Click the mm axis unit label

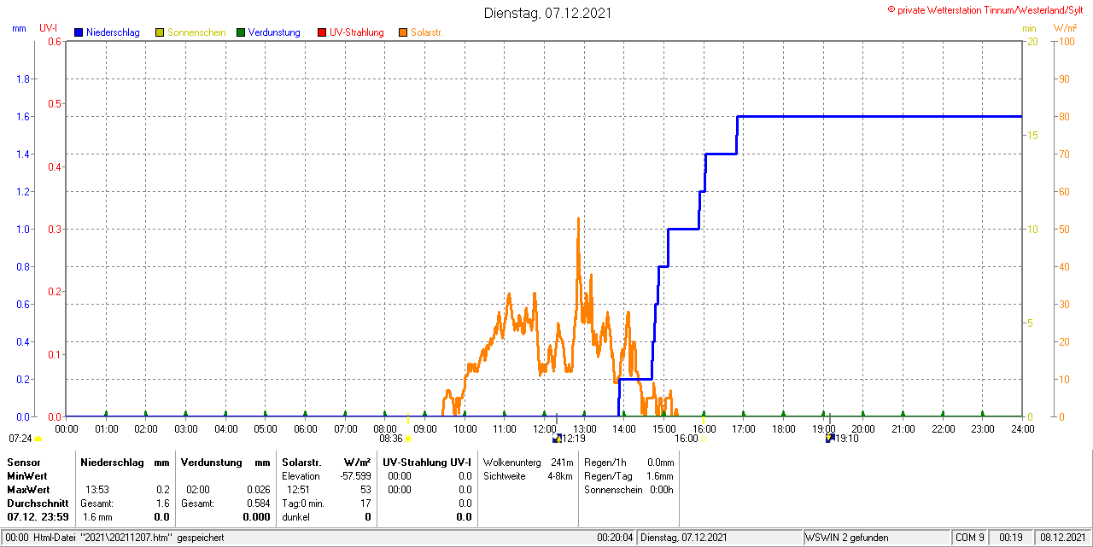tap(20, 28)
